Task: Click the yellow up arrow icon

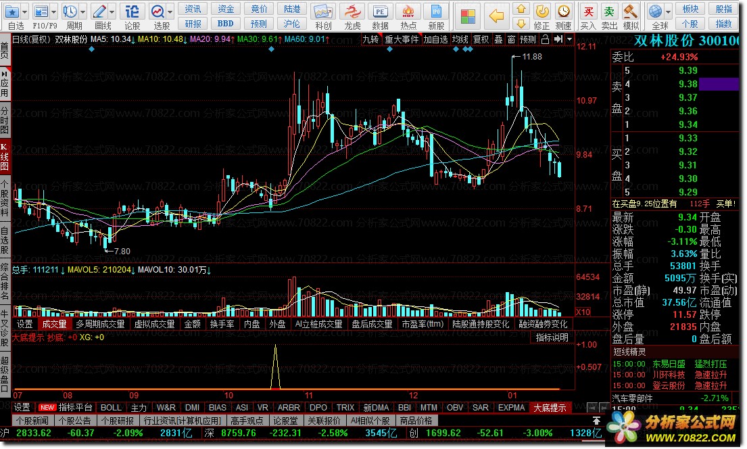Action: (521, 9)
